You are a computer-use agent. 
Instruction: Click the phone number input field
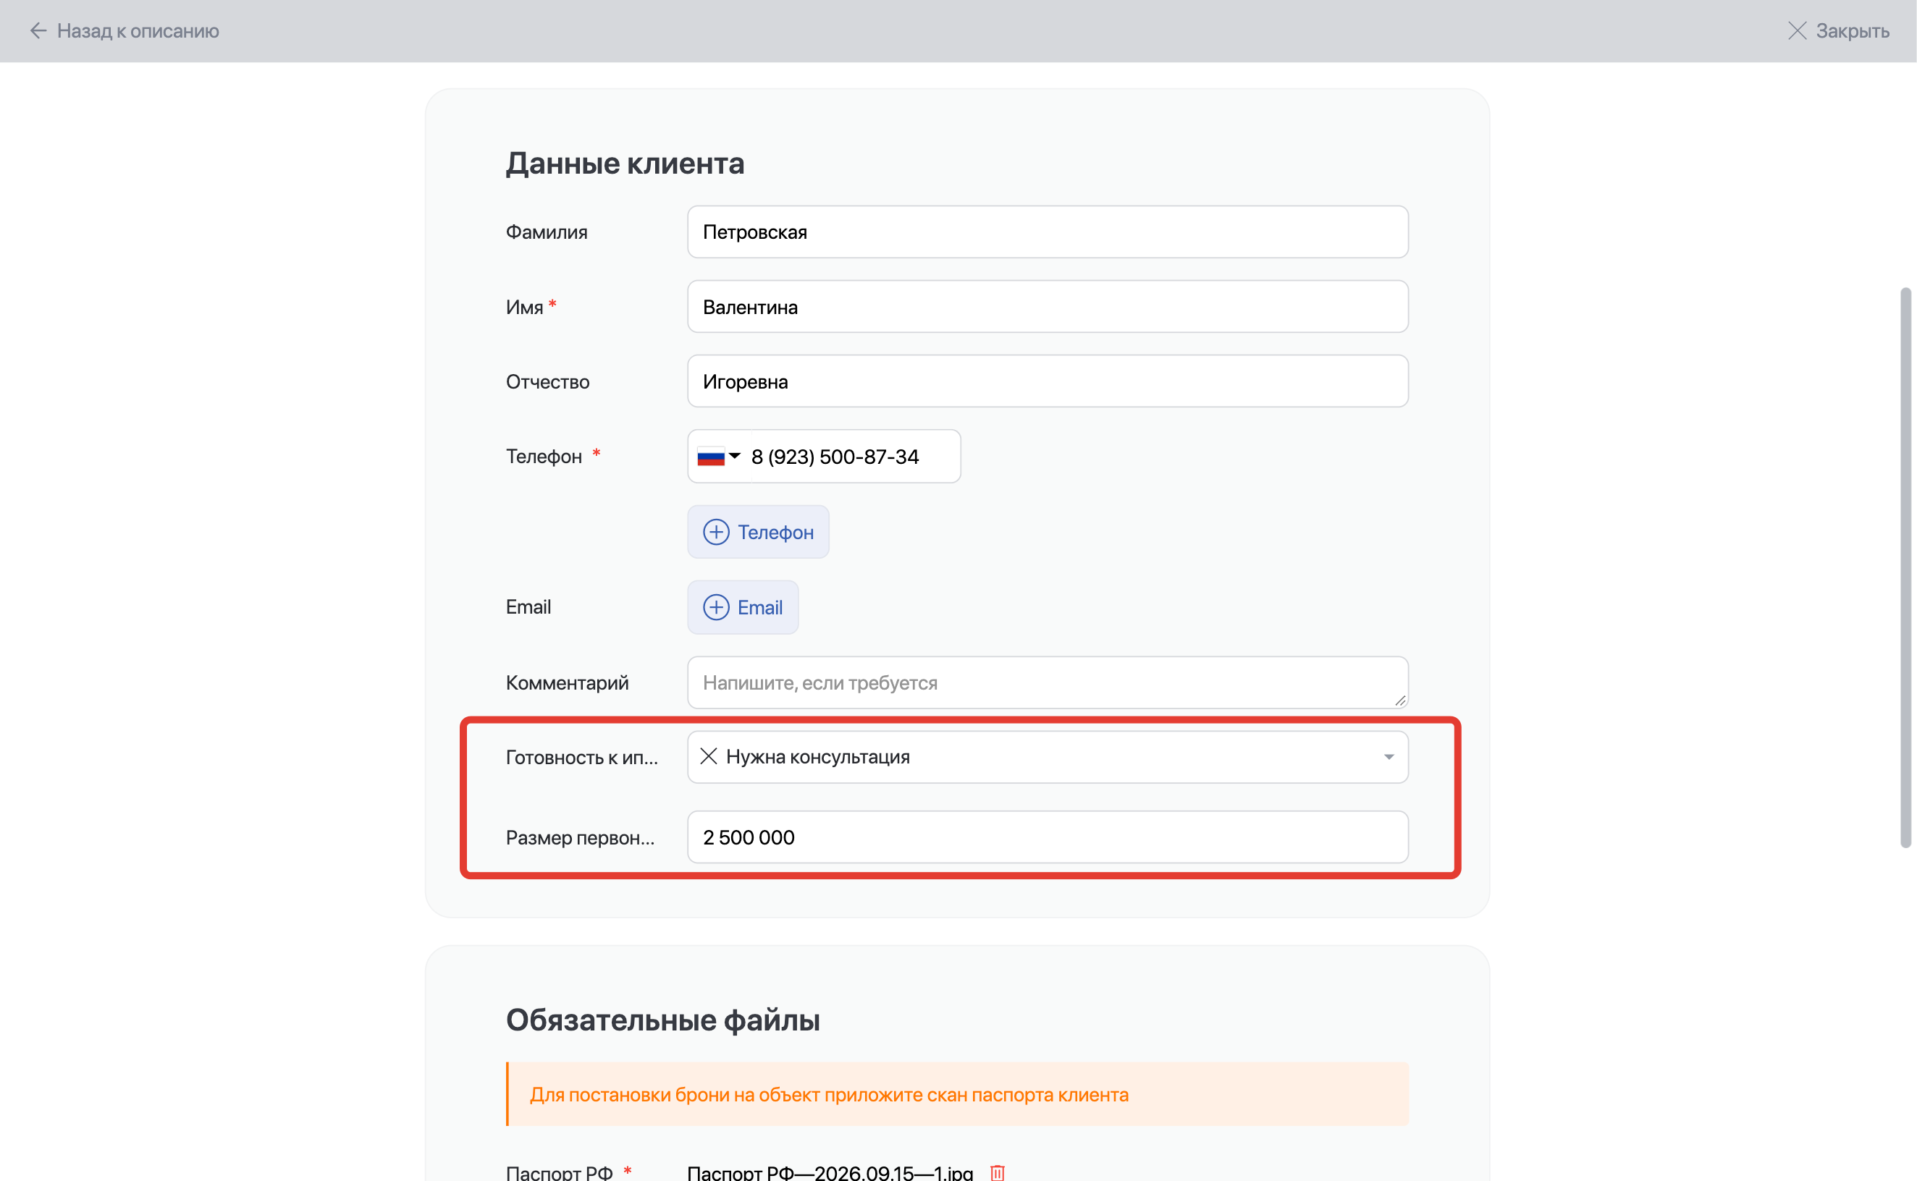coord(853,456)
